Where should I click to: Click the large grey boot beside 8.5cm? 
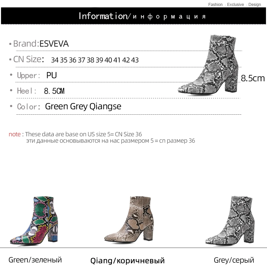pos(208,65)
